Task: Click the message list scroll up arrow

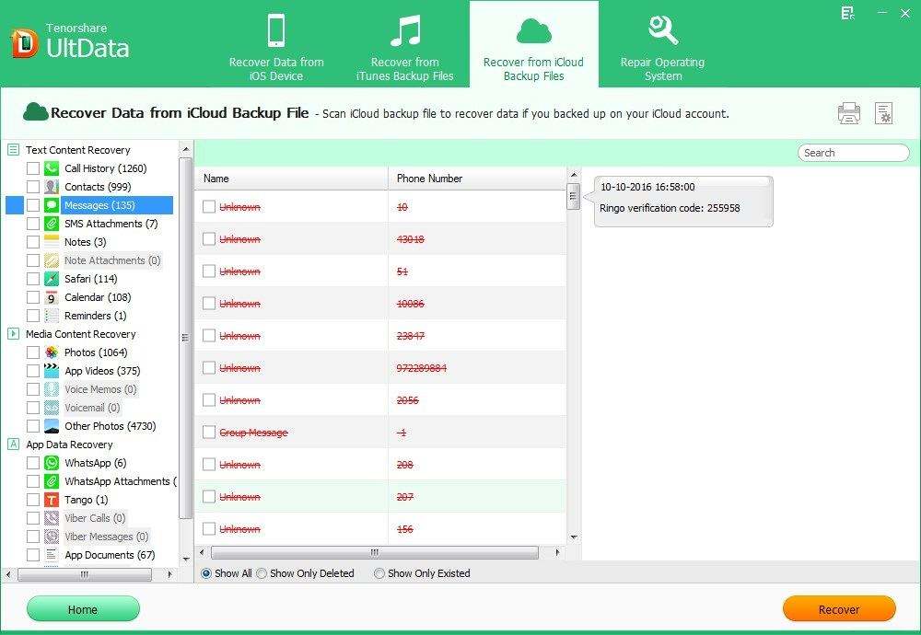Action: pos(574,175)
